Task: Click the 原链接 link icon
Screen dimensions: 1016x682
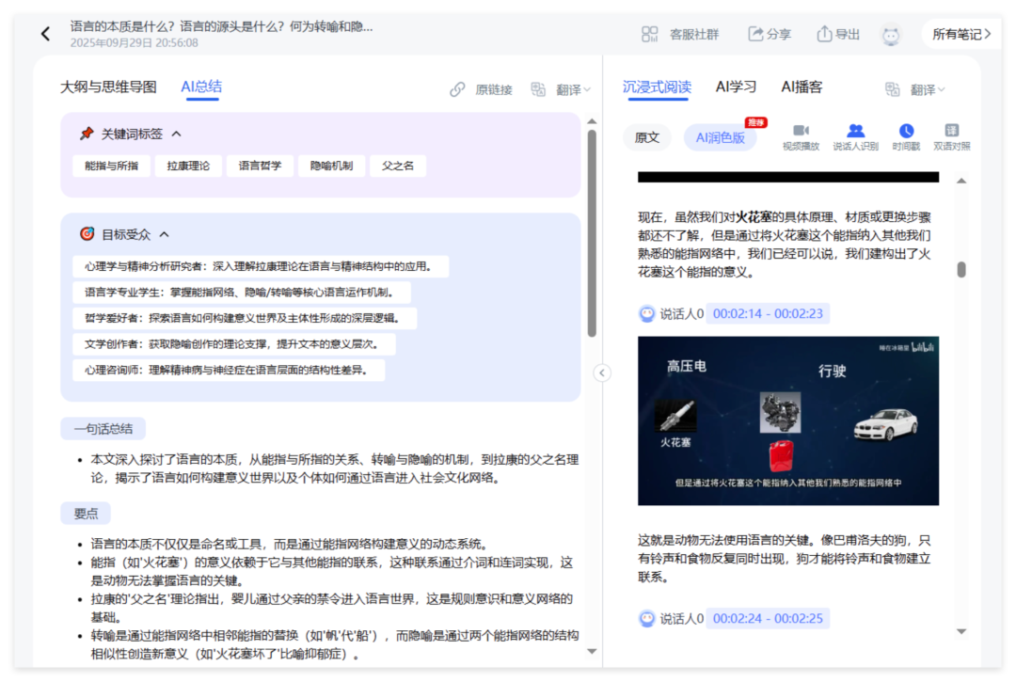Action: [458, 89]
